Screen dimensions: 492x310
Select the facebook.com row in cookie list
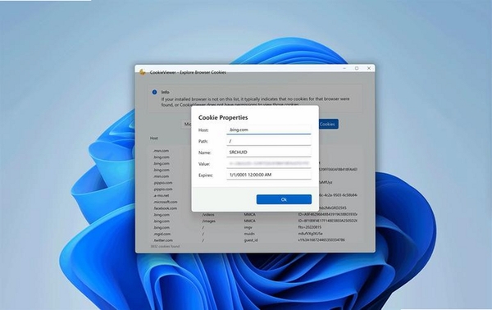coord(255,208)
